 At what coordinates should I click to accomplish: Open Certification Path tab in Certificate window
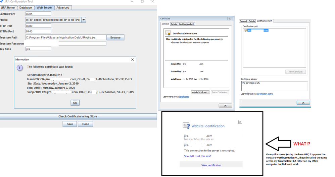tap(187, 24)
